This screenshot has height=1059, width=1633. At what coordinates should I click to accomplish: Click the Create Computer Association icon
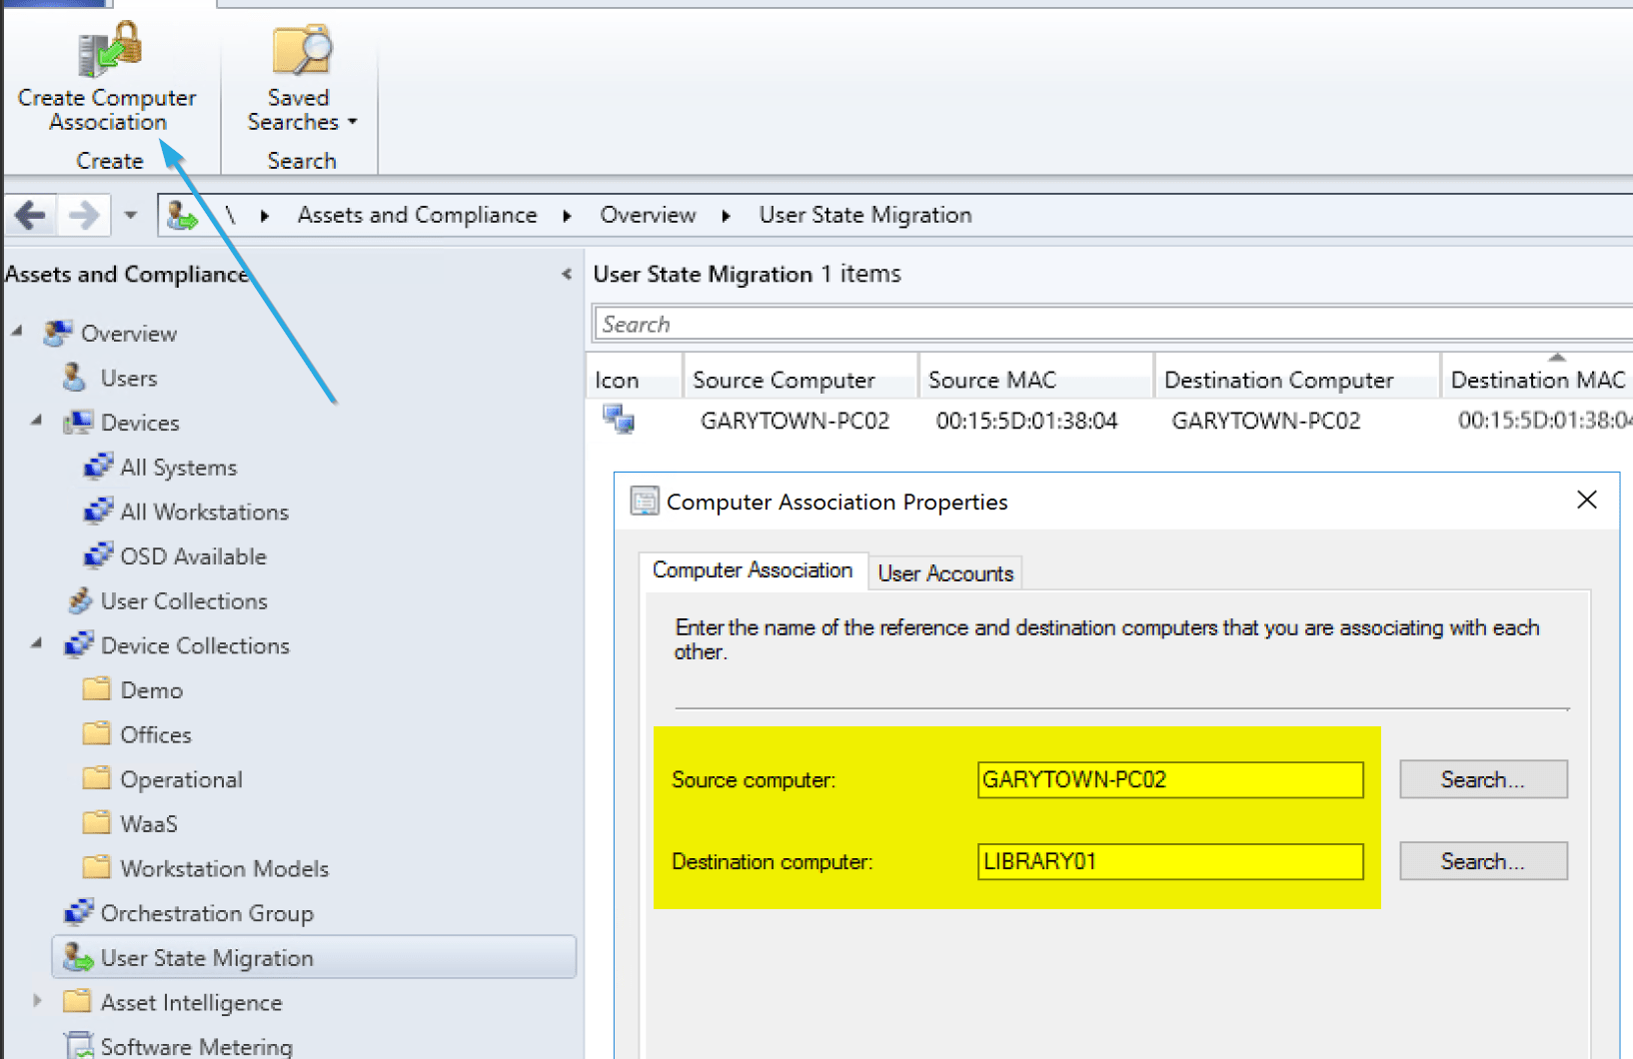coord(108,50)
